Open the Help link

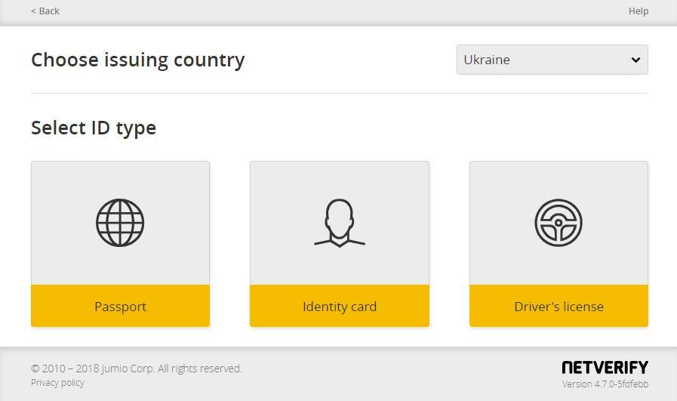pyautogui.click(x=638, y=11)
